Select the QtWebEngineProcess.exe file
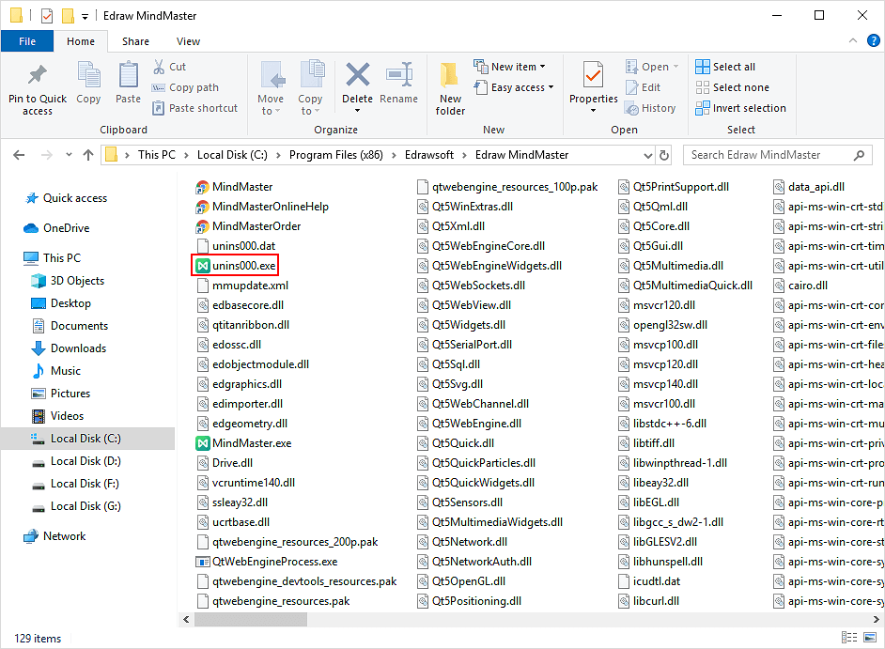The width and height of the screenshot is (885, 649). [267, 562]
